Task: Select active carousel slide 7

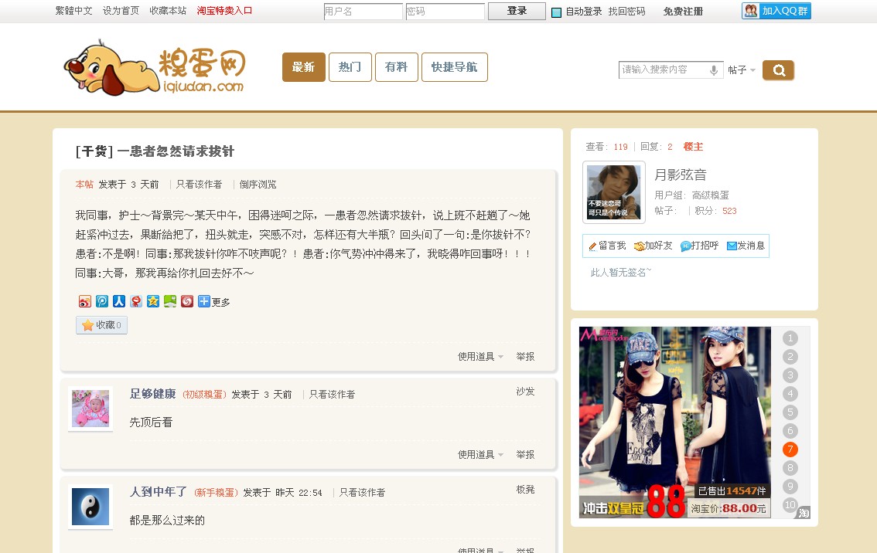Action: coord(790,449)
